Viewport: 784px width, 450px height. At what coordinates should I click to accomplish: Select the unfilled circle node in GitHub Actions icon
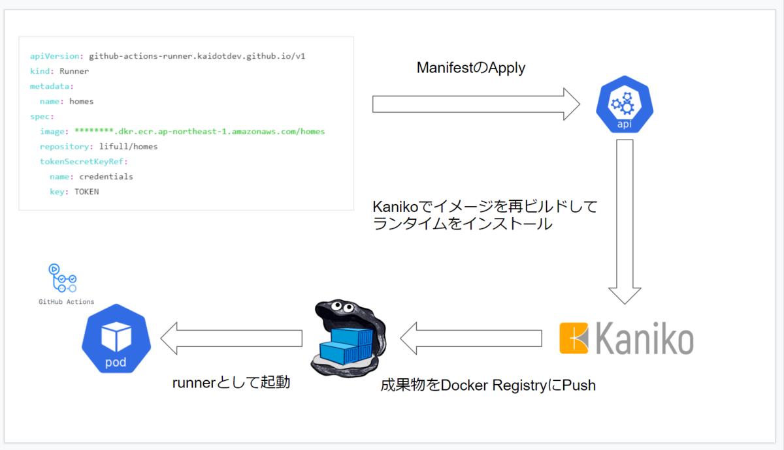(73, 288)
